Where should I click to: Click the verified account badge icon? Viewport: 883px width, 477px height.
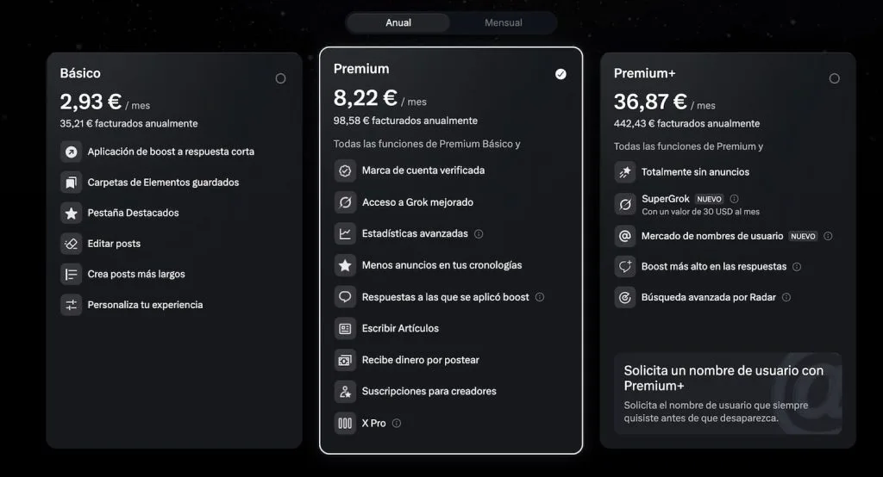345,170
